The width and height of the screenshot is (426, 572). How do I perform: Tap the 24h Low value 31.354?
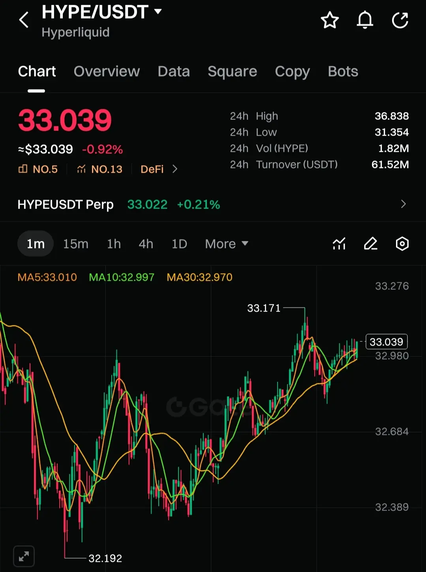392,132
